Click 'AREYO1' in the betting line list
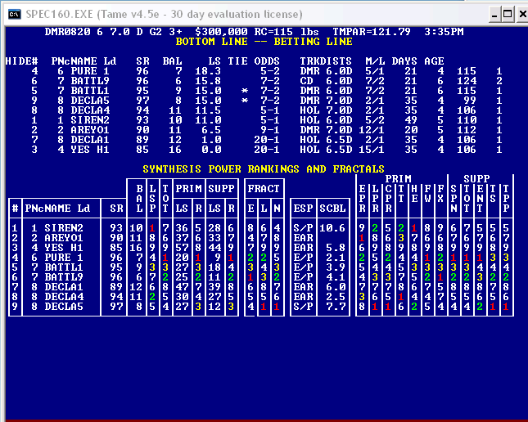Screen dimensions: 528x422 [90, 129]
